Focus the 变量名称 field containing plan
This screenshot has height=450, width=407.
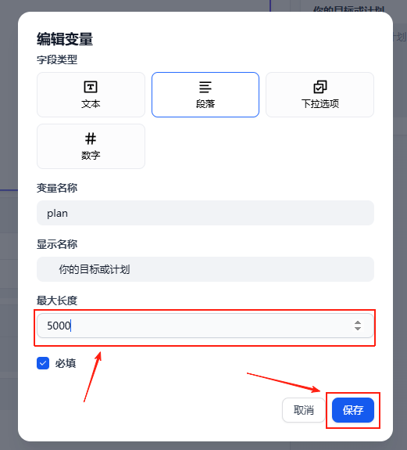(x=205, y=213)
